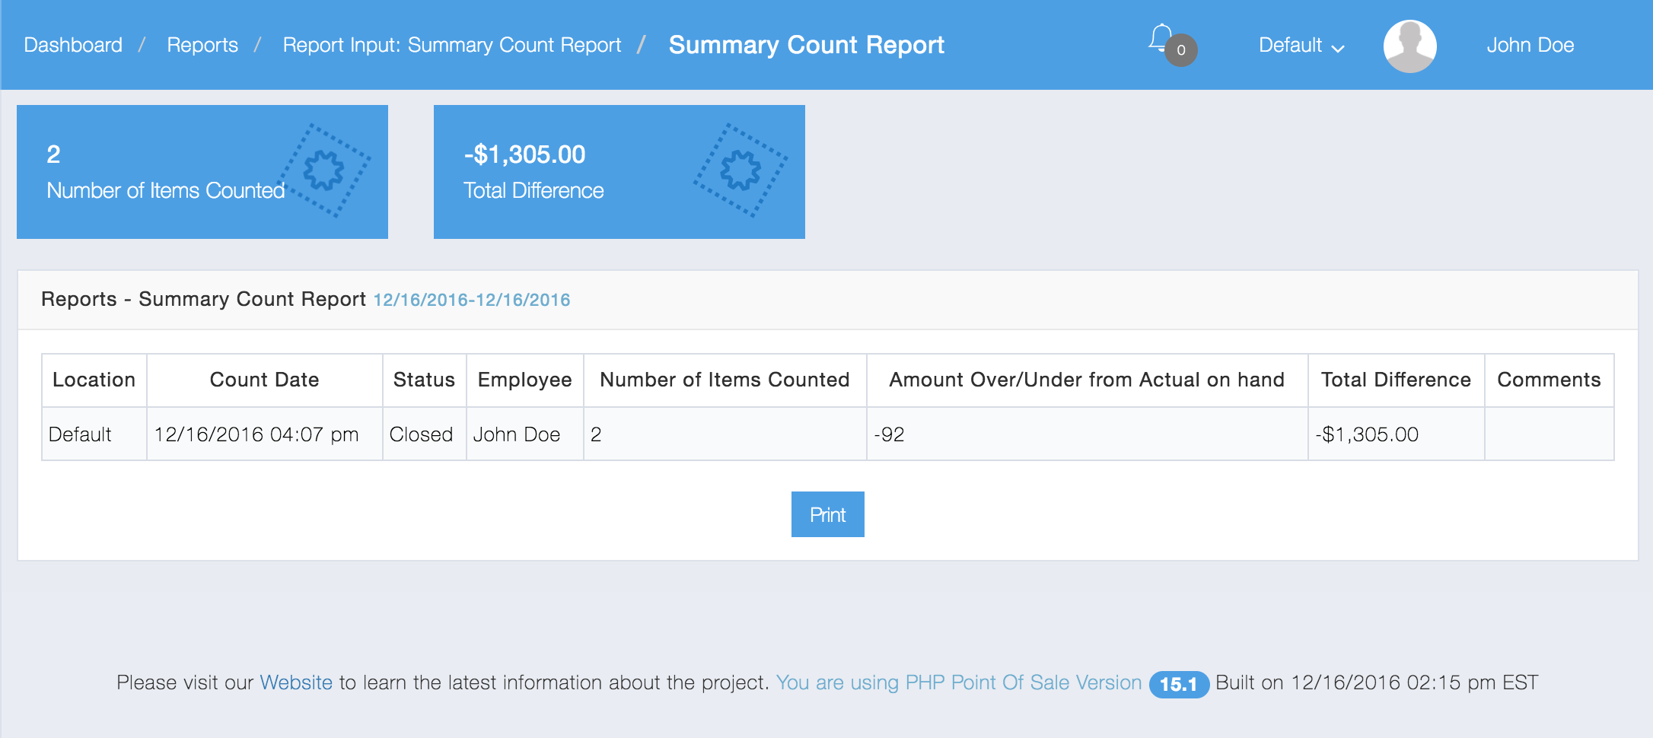Click gear icon in Total Difference tile
This screenshot has width=1653, height=738.
pyautogui.click(x=741, y=170)
